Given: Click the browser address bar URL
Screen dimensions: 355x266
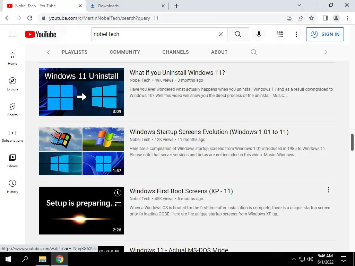Looking at the screenshot, I should [x=104, y=18].
